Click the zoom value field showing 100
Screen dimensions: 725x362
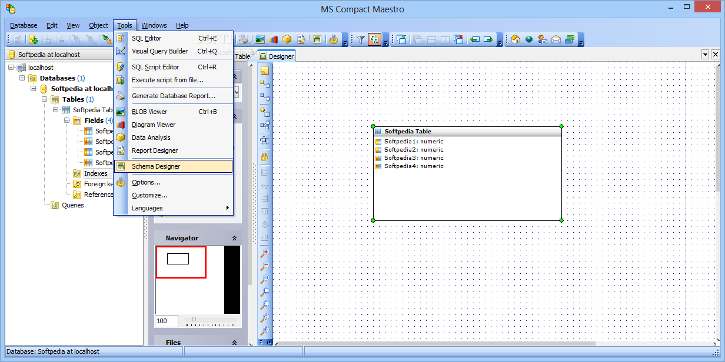coord(167,321)
